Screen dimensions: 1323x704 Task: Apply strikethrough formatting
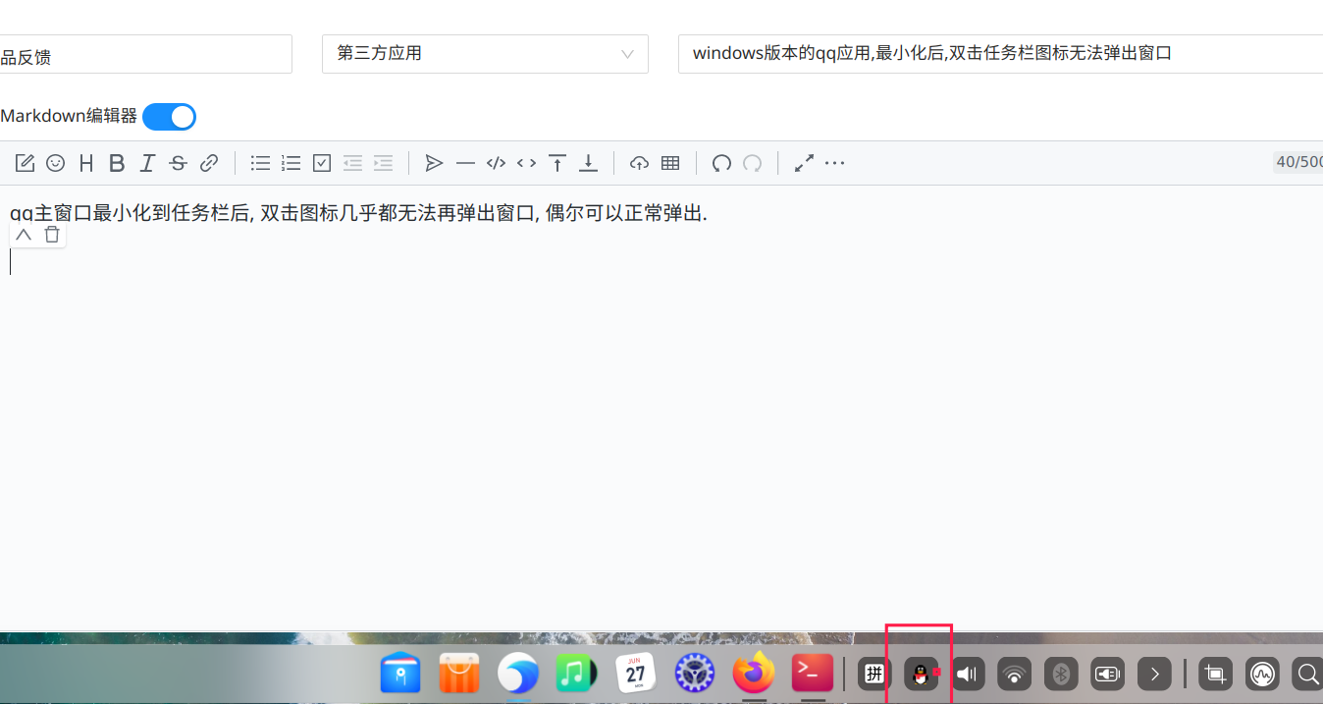point(178,163)
